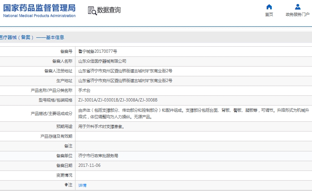Screen dimensions: 312x192
Task: Click the 数据查询 search document icon
Action: pos(92,11)
